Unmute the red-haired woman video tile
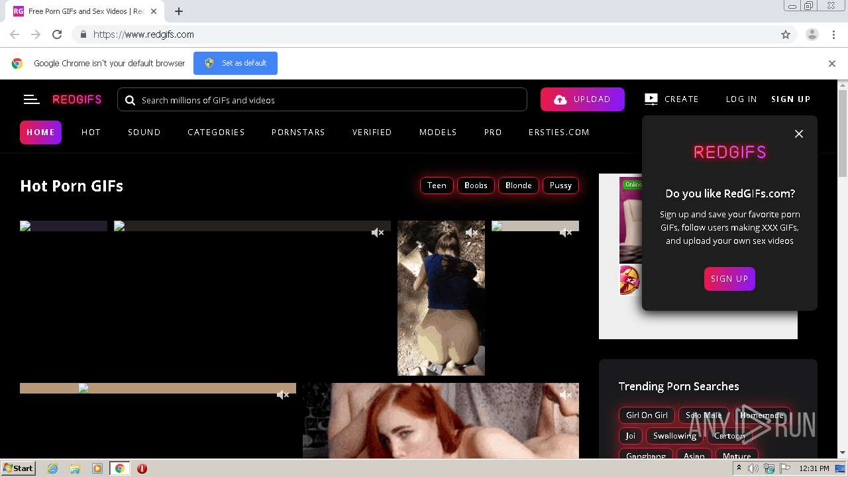 (x=566, y=395)
